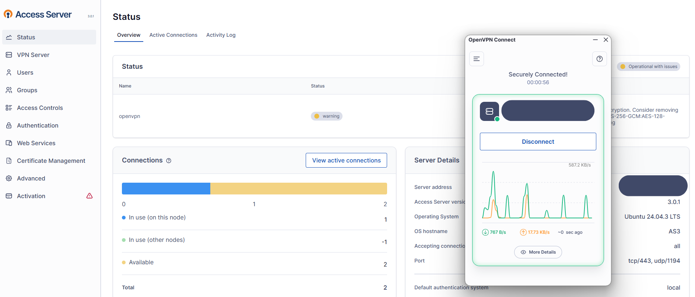The height and width of the screenshot is (297, 695).
Task: Click the 'In use (on this node)' row
Action: click(255, 219)
